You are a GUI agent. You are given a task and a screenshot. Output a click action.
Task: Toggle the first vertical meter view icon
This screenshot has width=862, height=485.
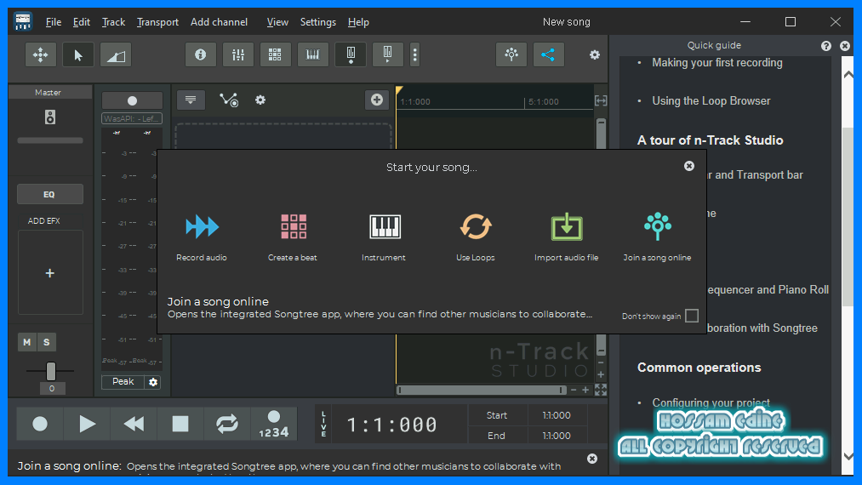pos(351,54)
